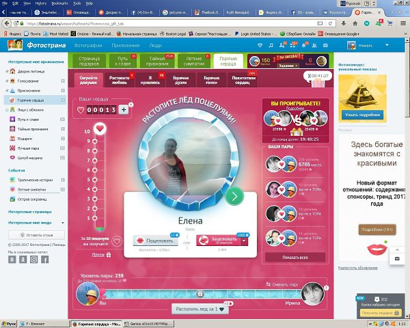This screenshot has width=410, height=328.
Task: Click the mail envelope icon at right edge
Action: [x=398, y=259]
